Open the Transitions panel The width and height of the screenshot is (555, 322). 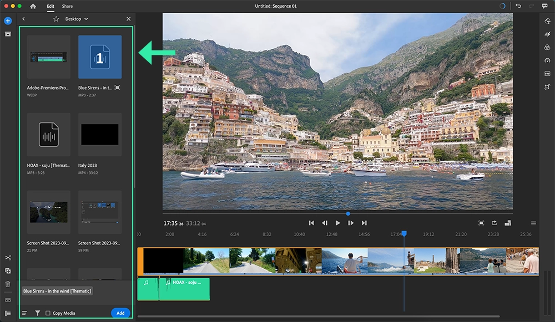[x=547, y=73]
